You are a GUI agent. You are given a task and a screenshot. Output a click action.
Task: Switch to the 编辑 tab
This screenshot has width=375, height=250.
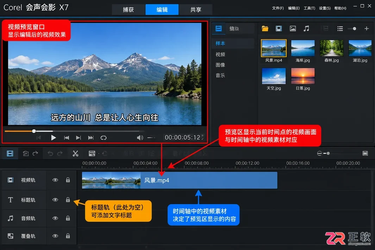point(162,10)
